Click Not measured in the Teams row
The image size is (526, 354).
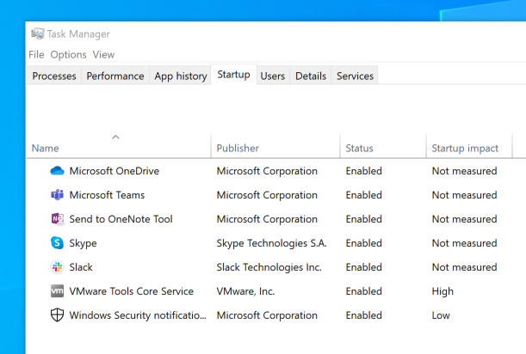464,195
